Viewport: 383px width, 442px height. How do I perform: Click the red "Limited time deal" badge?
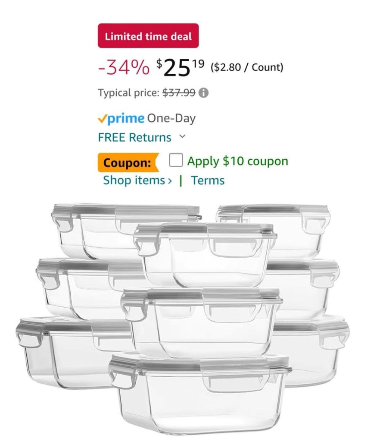pos(148,36)
